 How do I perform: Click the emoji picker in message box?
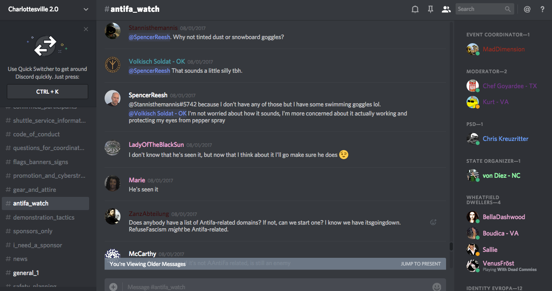point(437,286)
